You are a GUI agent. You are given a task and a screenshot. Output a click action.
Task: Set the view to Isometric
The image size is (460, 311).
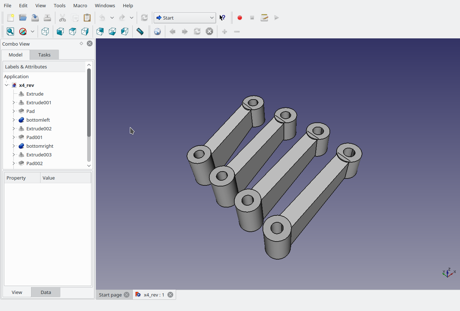click(x=45, y=31)
